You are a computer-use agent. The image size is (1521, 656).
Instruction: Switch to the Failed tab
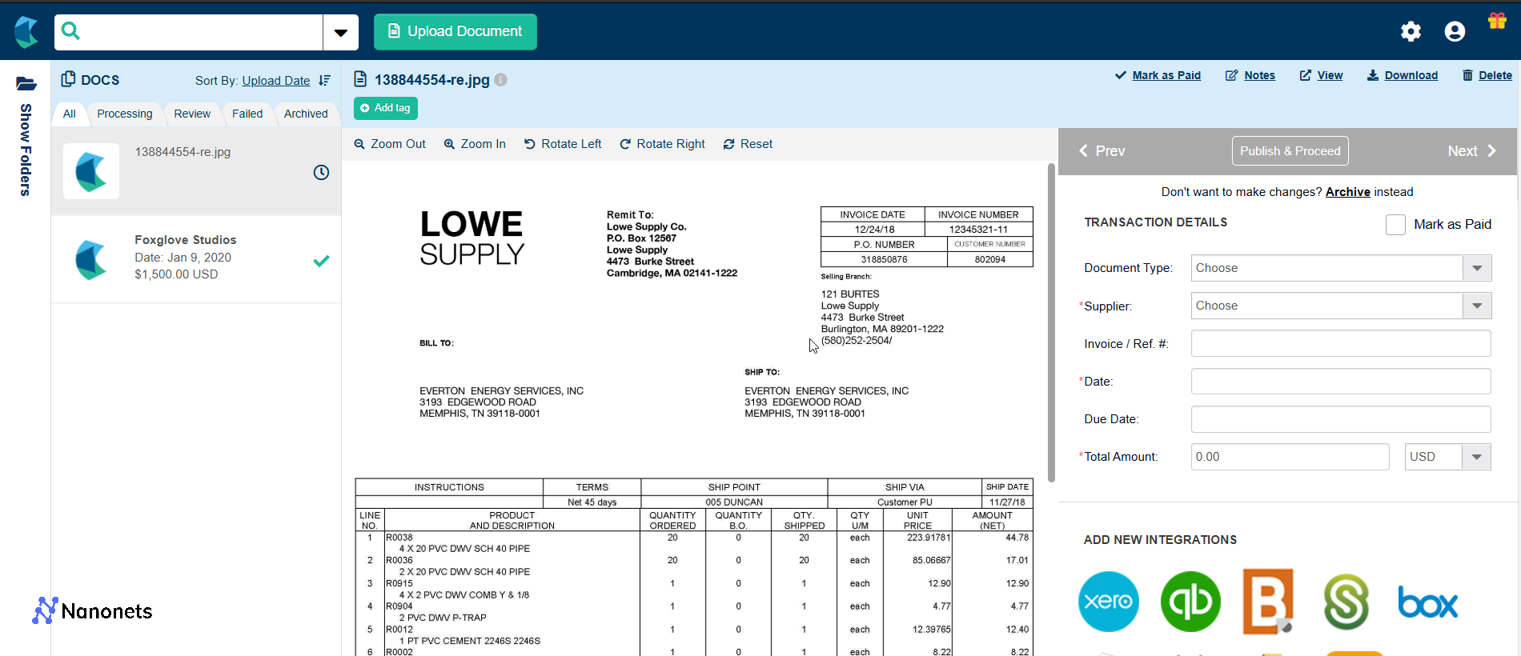pyautogui.click(x=247, y=114)
